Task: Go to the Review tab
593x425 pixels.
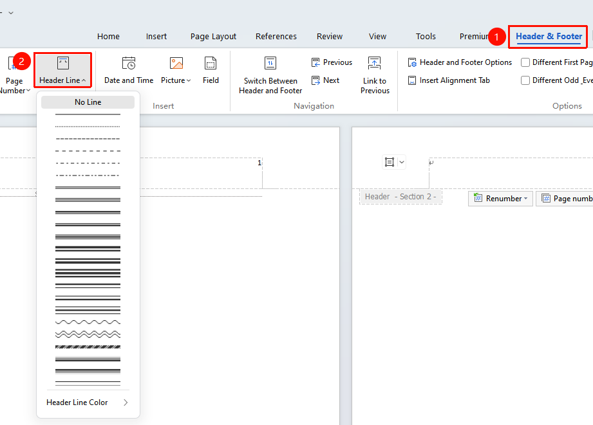Action: click(x=330, y=36)
